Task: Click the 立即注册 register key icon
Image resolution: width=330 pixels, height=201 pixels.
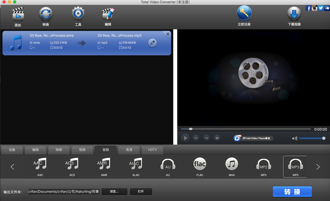Action: [244, 13]
